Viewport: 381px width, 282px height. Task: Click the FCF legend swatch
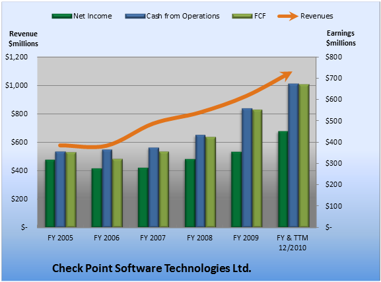[x=242, y=17]
